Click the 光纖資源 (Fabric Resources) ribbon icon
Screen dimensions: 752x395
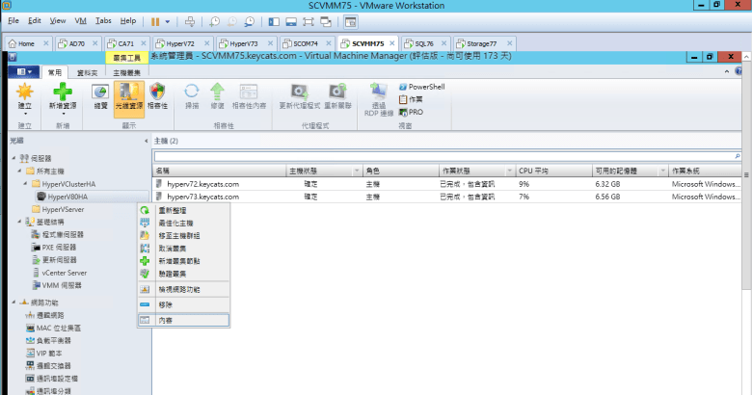click(x=127, y=98)
